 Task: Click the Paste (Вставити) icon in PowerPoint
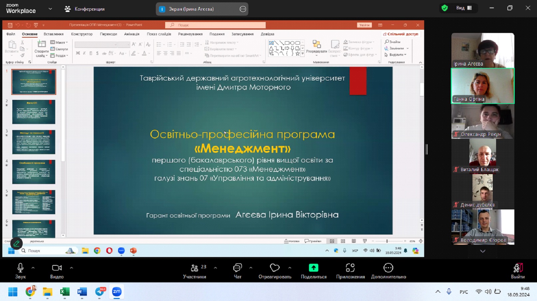12,45
